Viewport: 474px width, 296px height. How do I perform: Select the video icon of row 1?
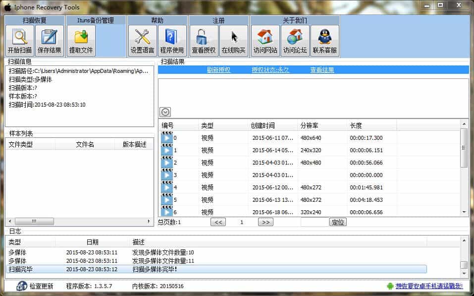(167, 150)
